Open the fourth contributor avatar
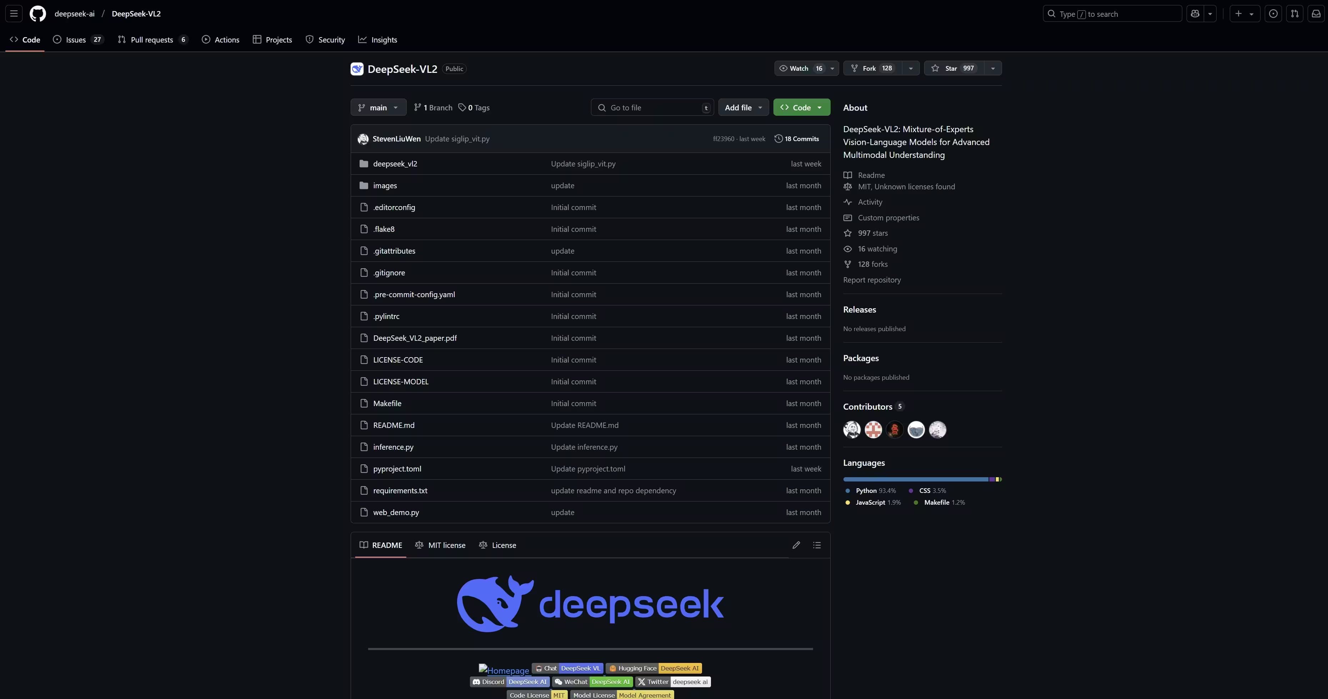The image size is (1328, 699). (916, 429)
